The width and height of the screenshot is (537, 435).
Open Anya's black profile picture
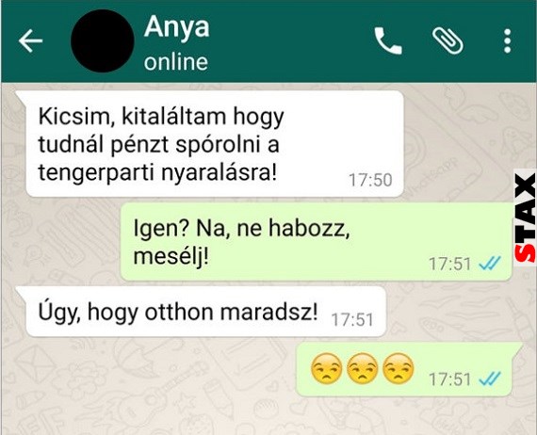[102, 40]
